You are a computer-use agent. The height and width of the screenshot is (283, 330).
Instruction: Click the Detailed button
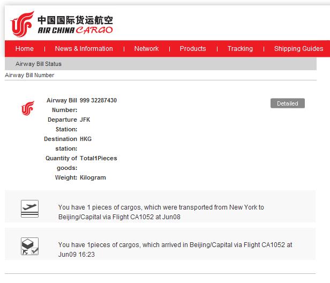point(288,103)
